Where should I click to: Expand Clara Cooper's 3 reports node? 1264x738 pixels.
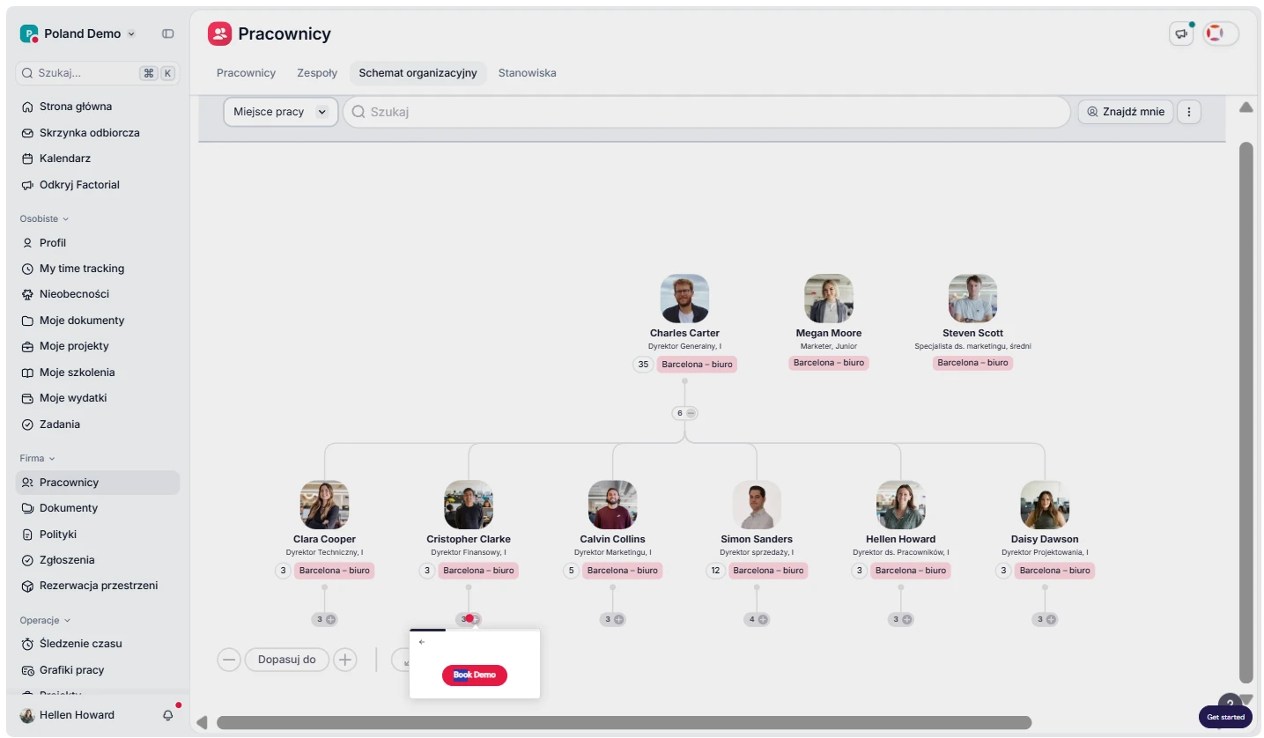pyautogui.click(x=325, y=619)
